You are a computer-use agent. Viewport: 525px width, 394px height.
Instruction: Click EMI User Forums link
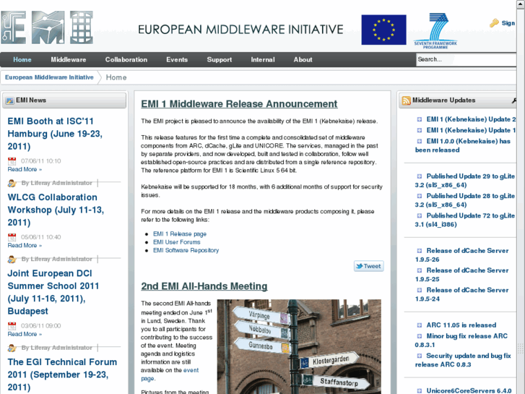point(177,242)
